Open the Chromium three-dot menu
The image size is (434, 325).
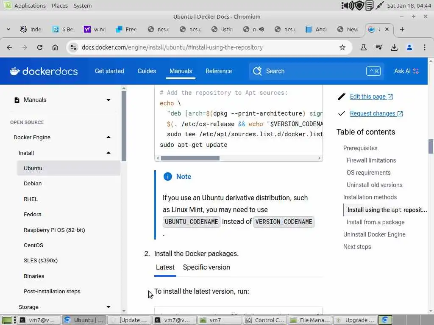425,47
